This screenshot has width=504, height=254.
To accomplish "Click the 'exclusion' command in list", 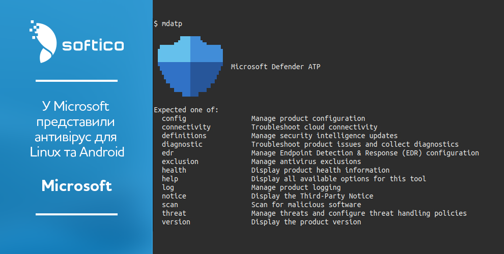I will coord(180,162).
